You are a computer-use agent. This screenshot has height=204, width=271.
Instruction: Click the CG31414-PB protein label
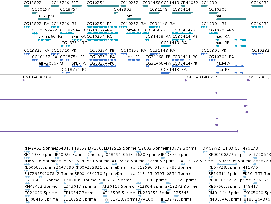pyautogui.click(x=185, y=63)
